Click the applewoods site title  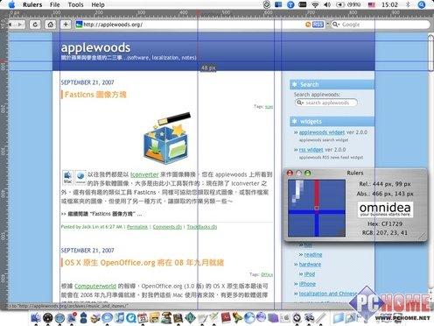click(x=95, y=47)
